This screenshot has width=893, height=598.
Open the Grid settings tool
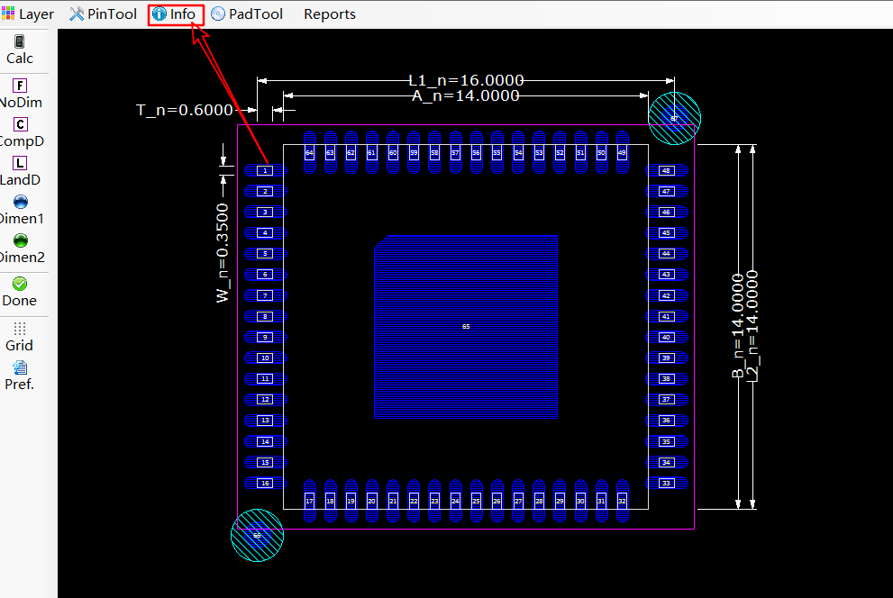pos(20,333)
